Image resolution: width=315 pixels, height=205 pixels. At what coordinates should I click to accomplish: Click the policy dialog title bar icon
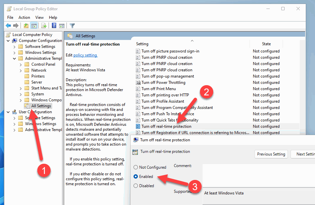click(x=136, y=140)
